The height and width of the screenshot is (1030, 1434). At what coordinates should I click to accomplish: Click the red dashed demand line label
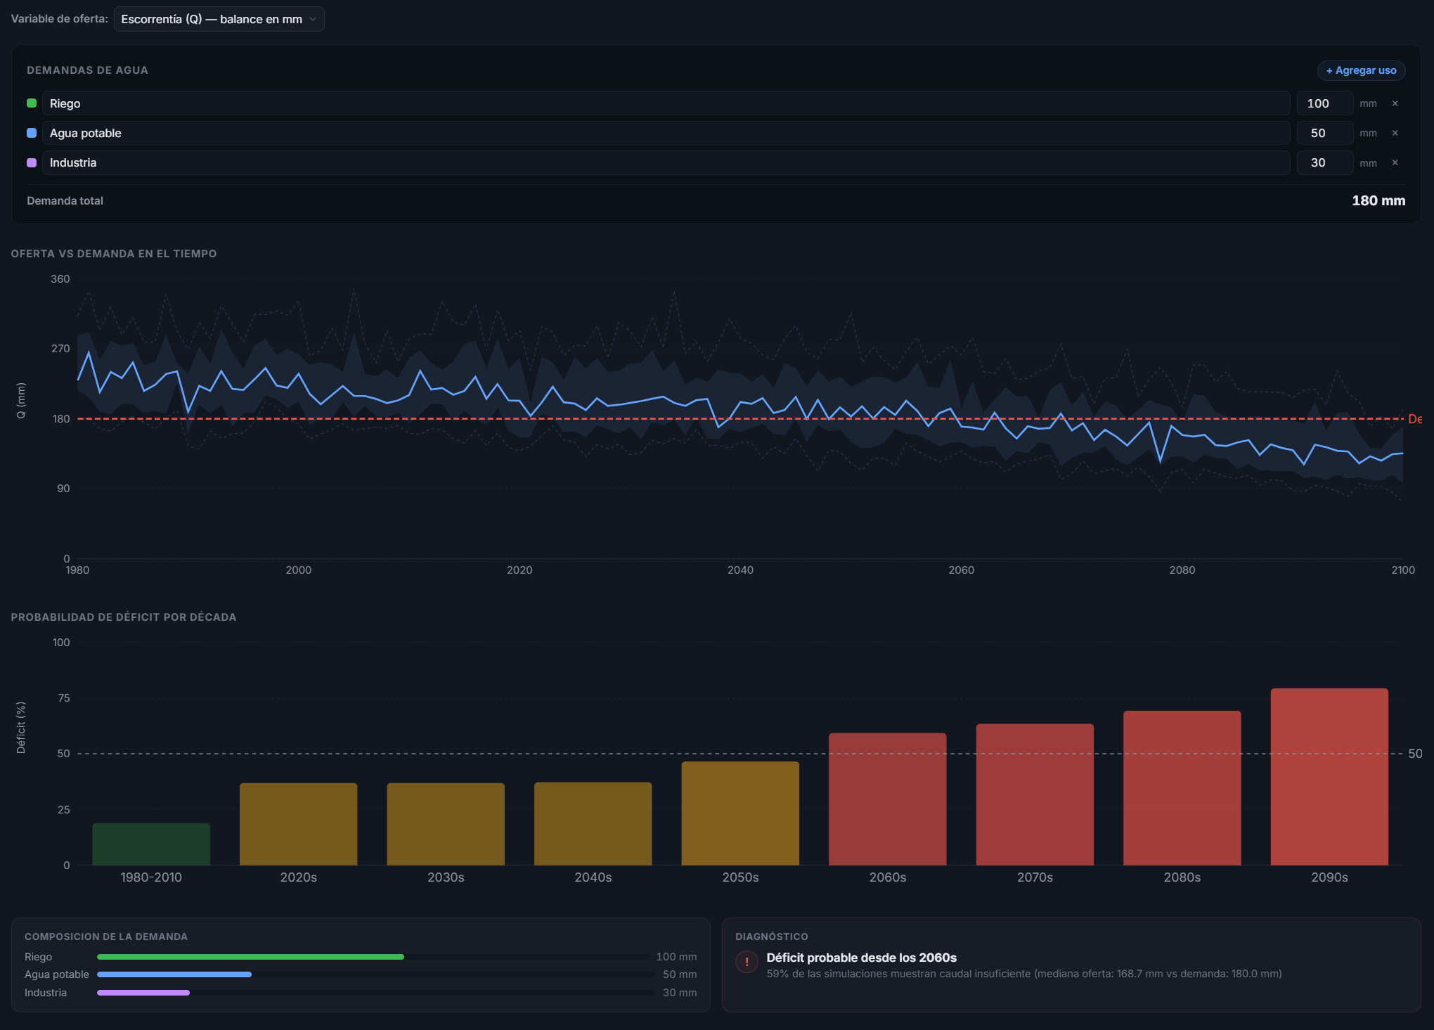[1414, 419]
